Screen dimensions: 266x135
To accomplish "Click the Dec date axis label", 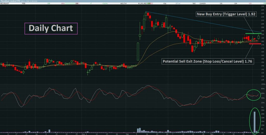I will pos(254,134).
